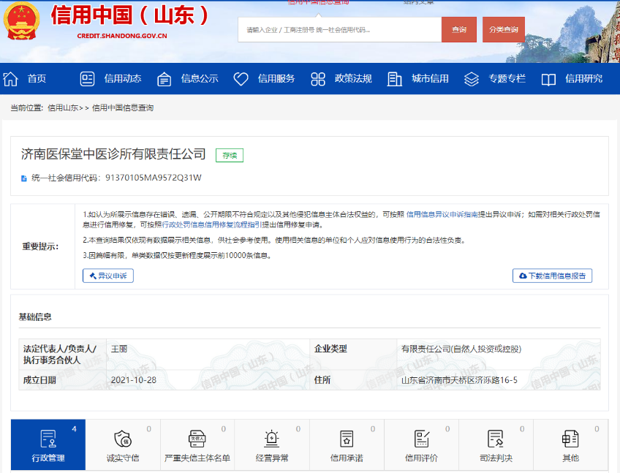The image size is (620, 473).
Task: Open 信用服务 navigation item
Action: tap(276, 79)
